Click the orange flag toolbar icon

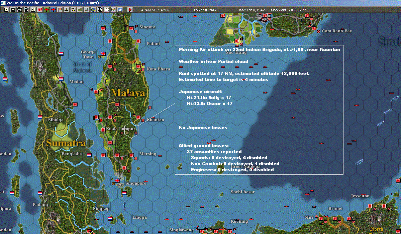click(60, 10)
